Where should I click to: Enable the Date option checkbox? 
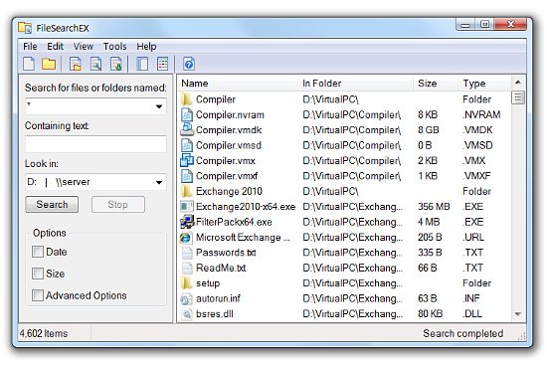click(x=38, y=252)
